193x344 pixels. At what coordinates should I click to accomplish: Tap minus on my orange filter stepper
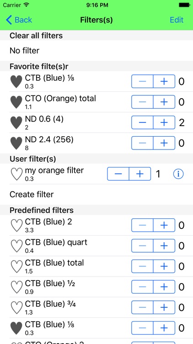[x=118, y=174]
